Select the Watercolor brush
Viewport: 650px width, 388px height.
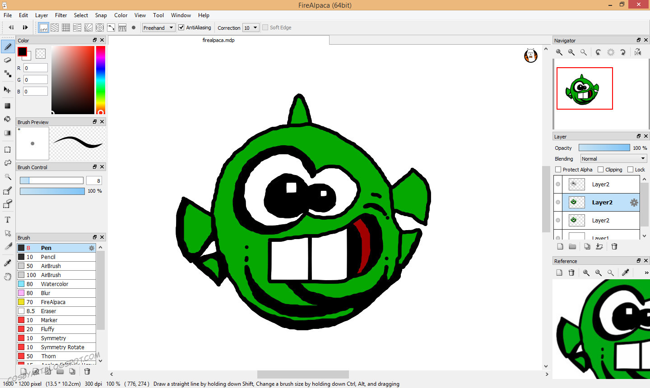(55, 284)
